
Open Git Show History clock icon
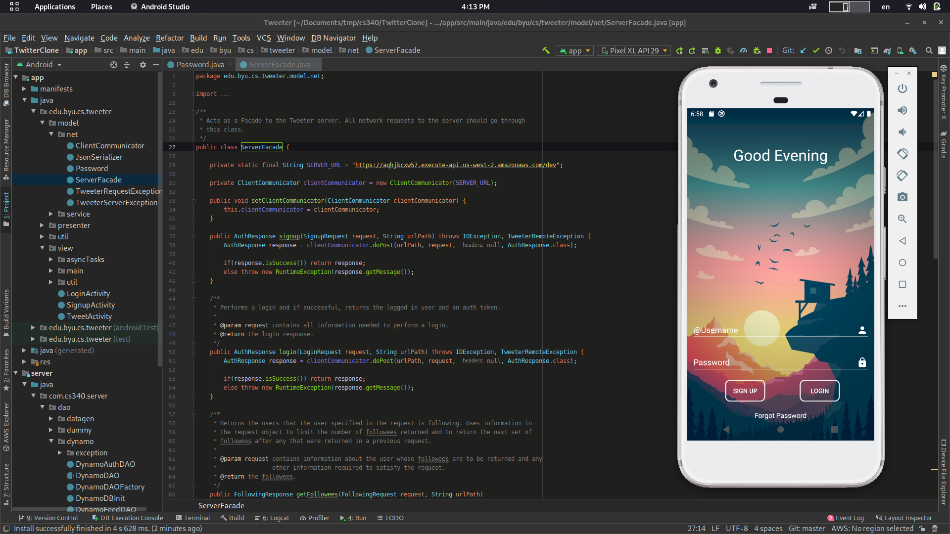click(x=829, y=50)
